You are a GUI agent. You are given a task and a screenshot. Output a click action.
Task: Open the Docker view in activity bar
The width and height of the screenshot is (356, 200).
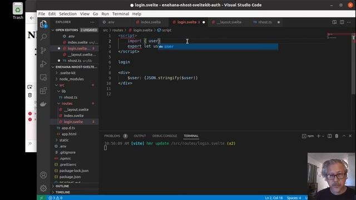click(43, 104)
